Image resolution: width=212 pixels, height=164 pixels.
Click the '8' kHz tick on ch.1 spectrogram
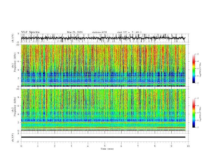point(18,53)
